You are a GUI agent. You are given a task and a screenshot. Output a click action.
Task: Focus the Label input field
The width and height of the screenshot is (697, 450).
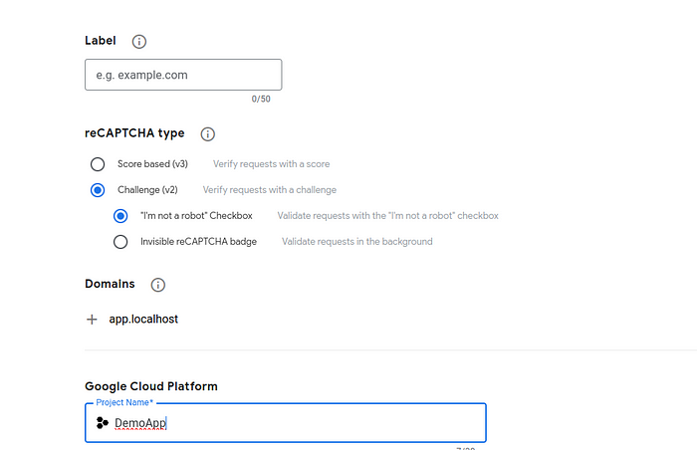point(183,75)
